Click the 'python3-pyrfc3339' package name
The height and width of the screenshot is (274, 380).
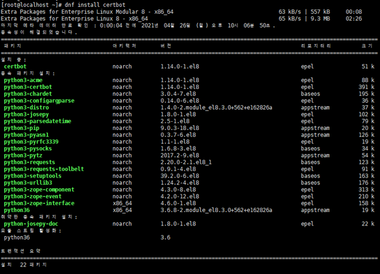pyautogui.click(x=31, y=141)
